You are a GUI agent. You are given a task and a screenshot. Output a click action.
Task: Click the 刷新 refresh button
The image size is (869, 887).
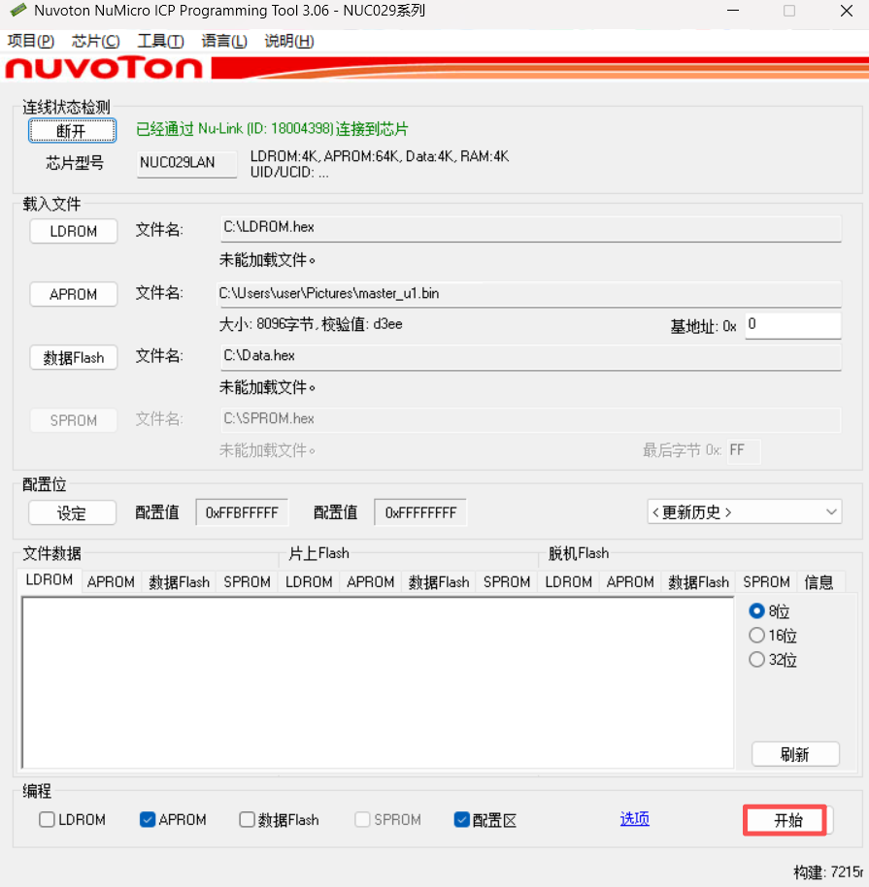coord(794,754)
